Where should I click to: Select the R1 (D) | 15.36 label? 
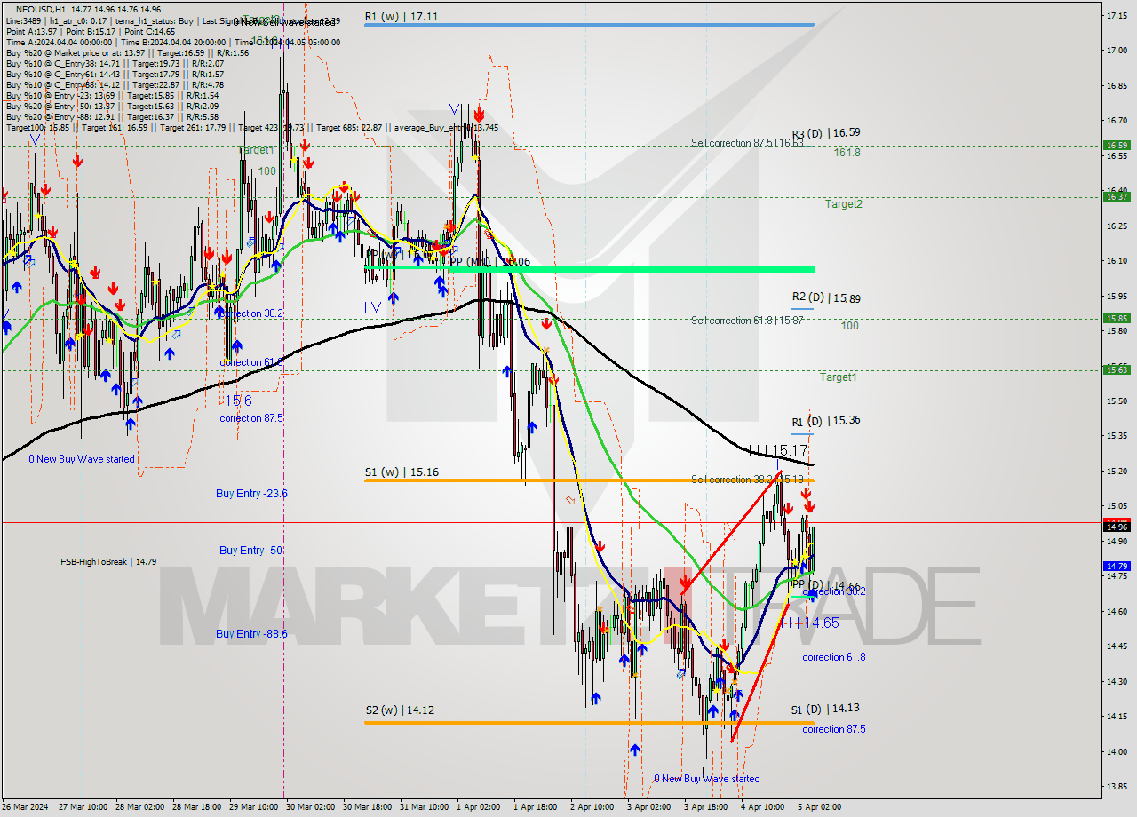point(826,421)
